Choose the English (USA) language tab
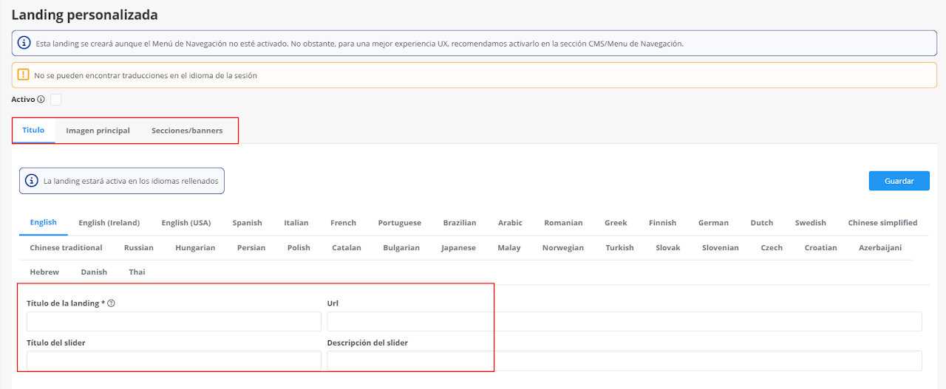This screenshot has width=946, height=389. (x=186, y=223)
